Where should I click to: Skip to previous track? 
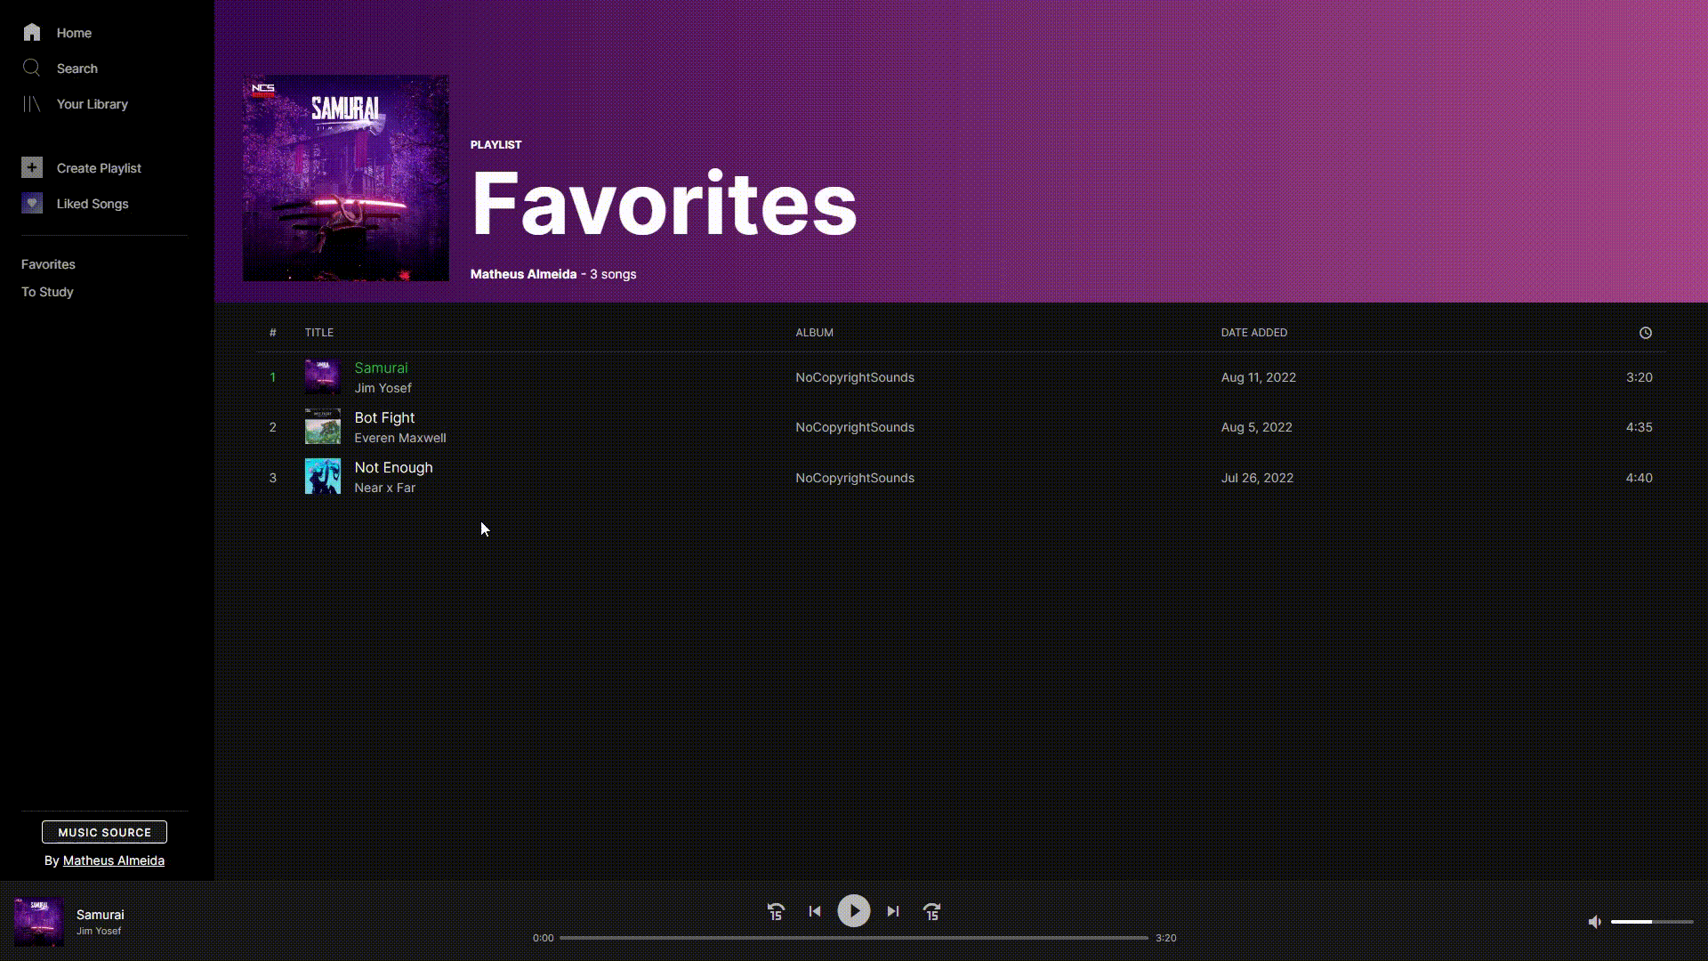click(x=815, y=911)
